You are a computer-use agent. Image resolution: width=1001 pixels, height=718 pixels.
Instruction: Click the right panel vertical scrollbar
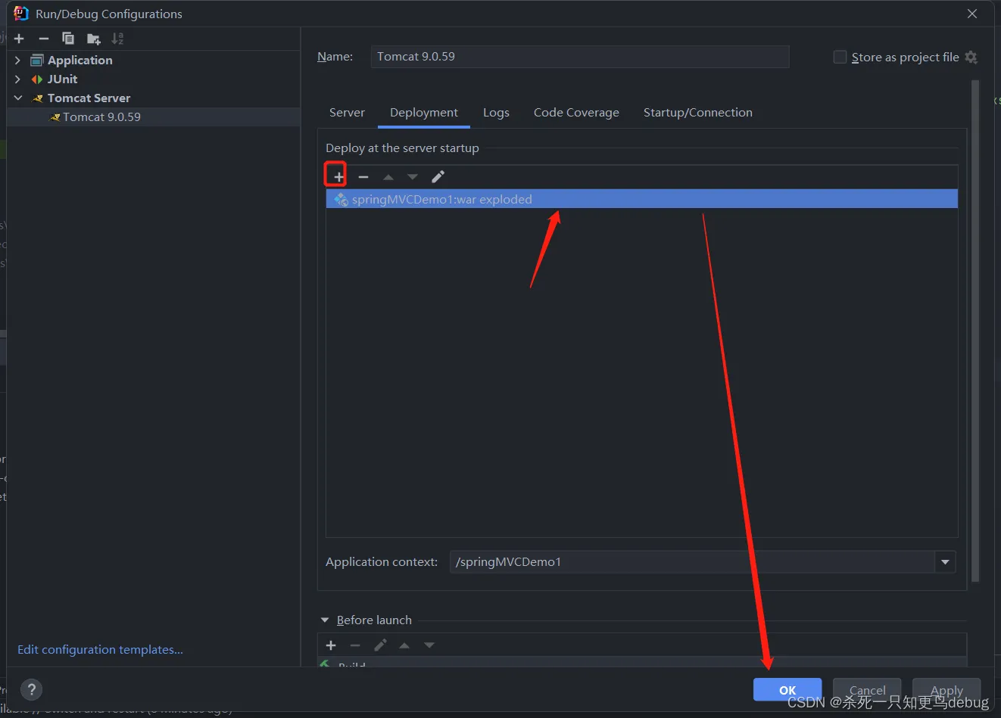pos(975,331)
